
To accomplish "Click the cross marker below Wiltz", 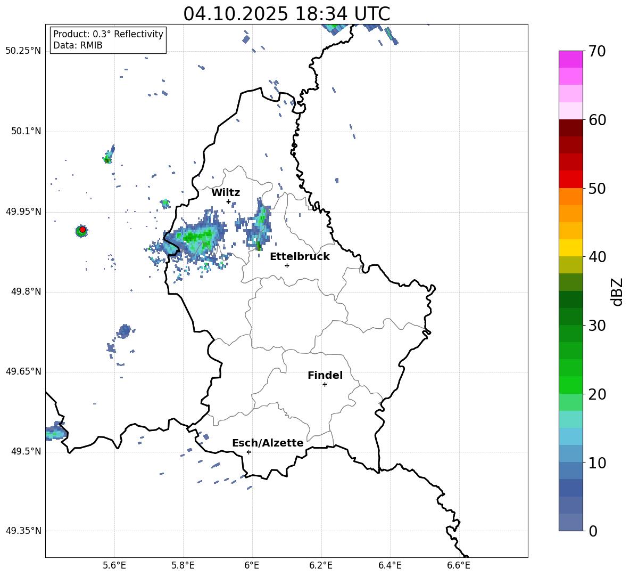I will pos(228,201).
